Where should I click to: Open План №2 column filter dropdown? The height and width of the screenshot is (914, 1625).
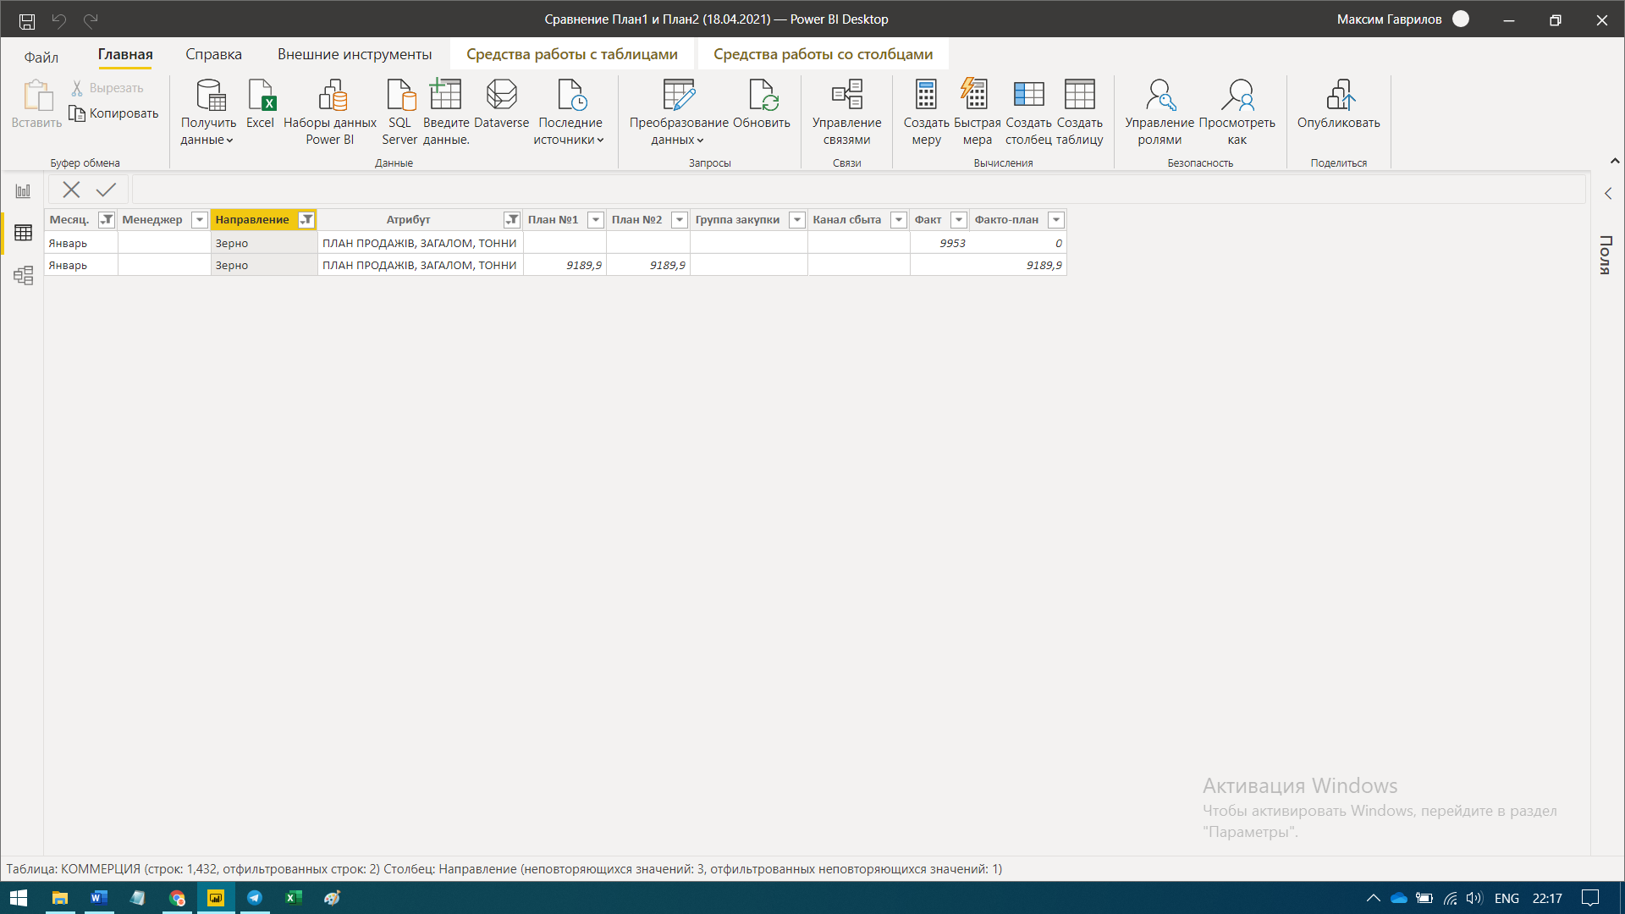coord(680,220)
